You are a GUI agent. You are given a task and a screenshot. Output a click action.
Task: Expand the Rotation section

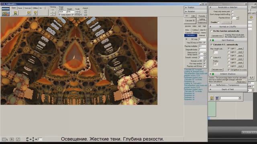coord(195,12)
